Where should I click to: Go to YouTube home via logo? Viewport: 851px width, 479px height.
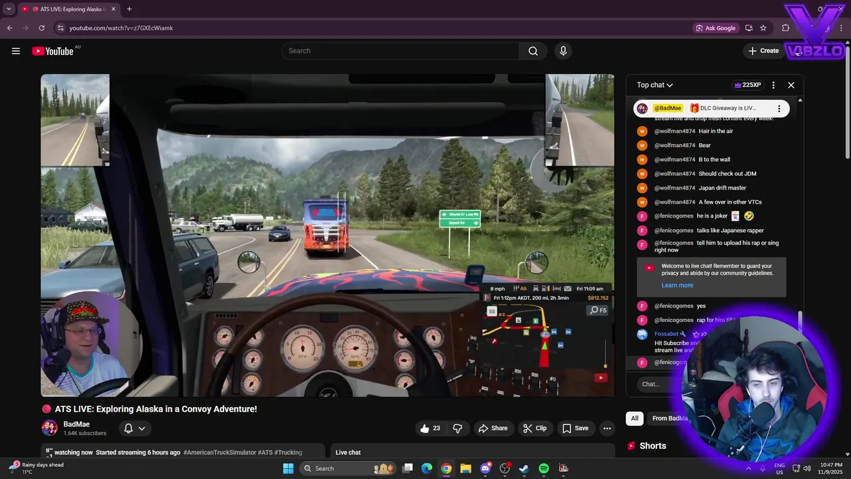tap(53, 51)
